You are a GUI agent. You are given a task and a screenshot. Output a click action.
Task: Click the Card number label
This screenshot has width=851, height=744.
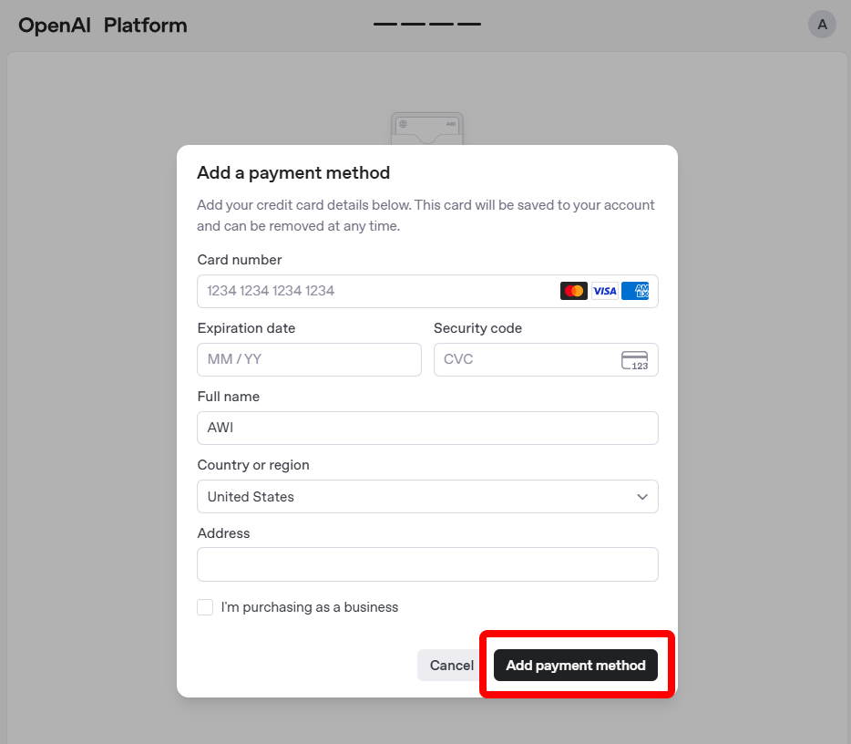[240, 260]
